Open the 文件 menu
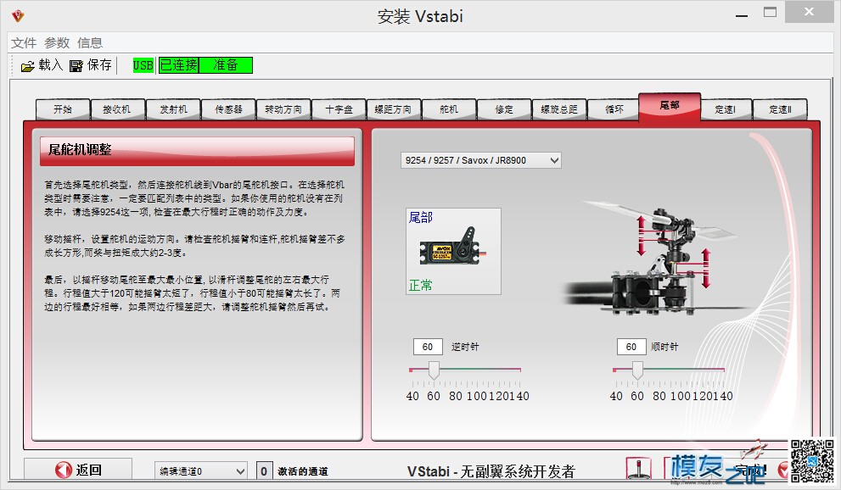Viewport: 841px width, 490px height. pyautogui.click(x=24, y=43)
